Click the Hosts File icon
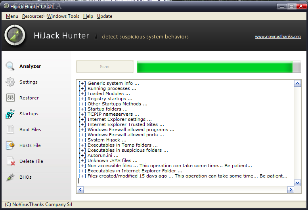Viewport: 308px width, 210px height. [x=10, y=145]
